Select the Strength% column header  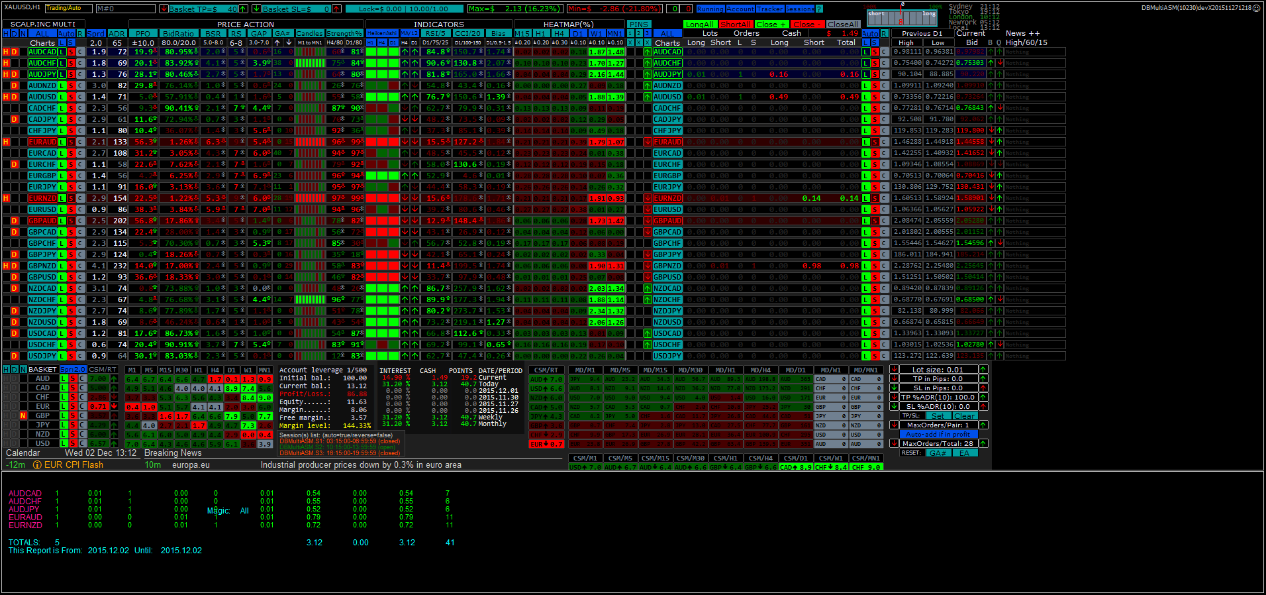[x=344, y=33]
